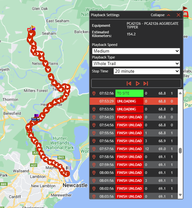Close the Playback Settings panel
Image resolution: width=192 pixels, height=208 pixels.
(x=178, y=15)
